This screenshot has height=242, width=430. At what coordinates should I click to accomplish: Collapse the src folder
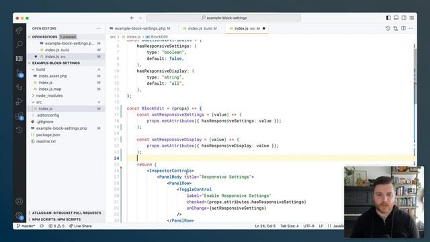pos(33,102)
